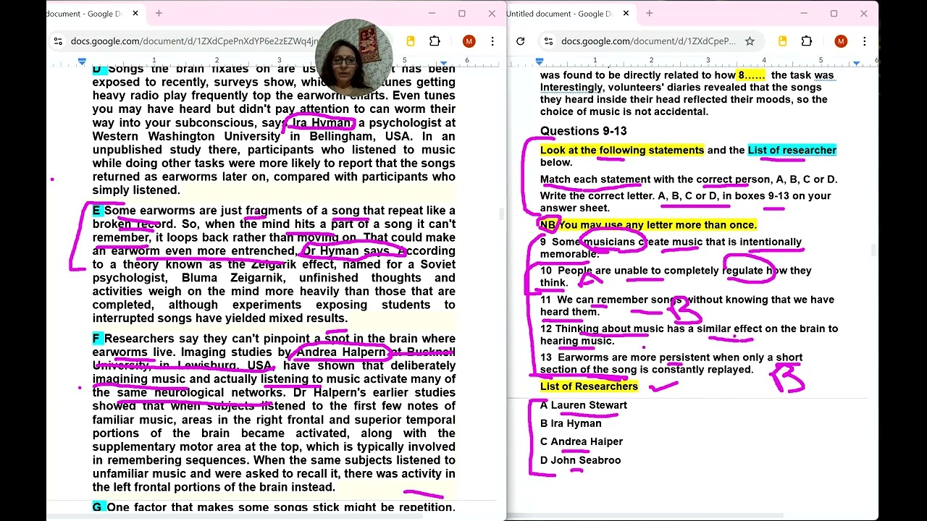
Task: Open profile avatar M in left window
Action: (469, 41)
